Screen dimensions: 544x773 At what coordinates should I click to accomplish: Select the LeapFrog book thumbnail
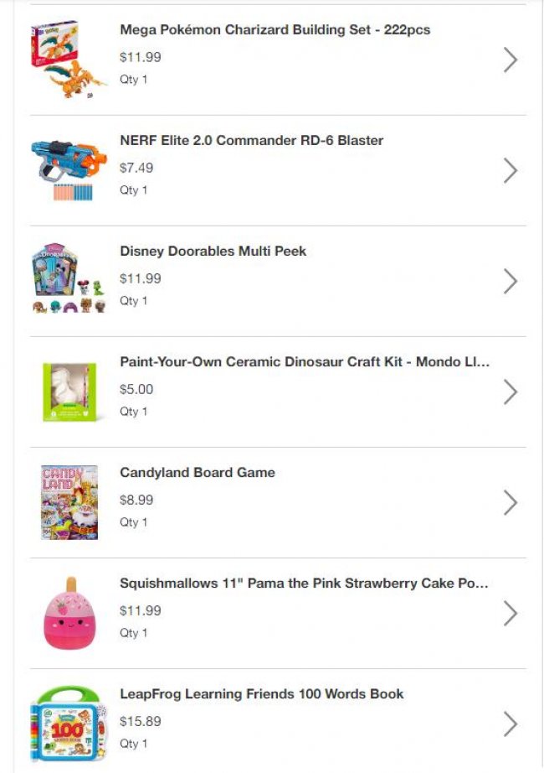coord(69,724)
